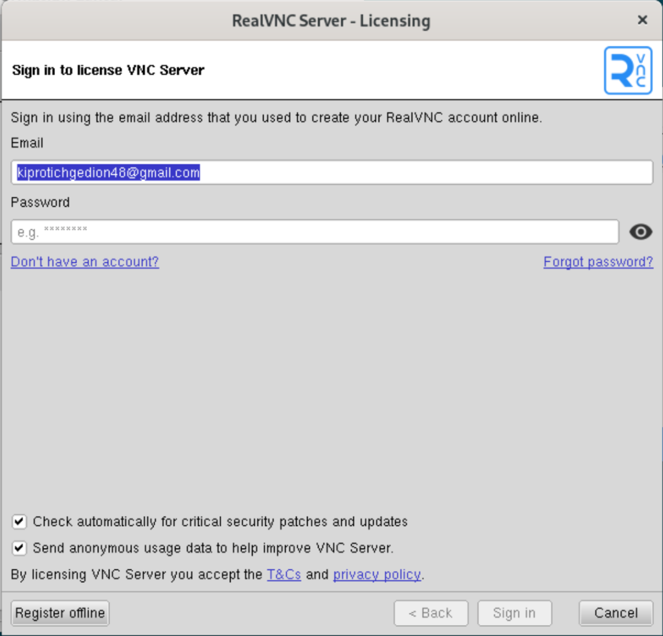663x636 pixels.
Task: Click the "e.g. ********" placeholder text
Action: click(x=55, y=232)
